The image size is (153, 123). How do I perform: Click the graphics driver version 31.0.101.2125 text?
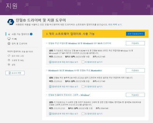point(59,108)
